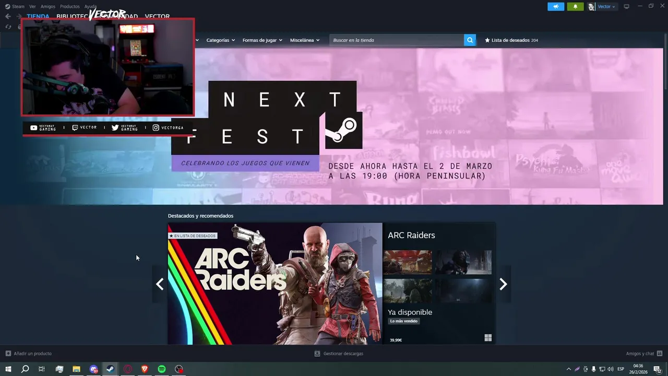
Task: Open first ARC Raiders screenshot thumbnail
Action: click(408, 262)
